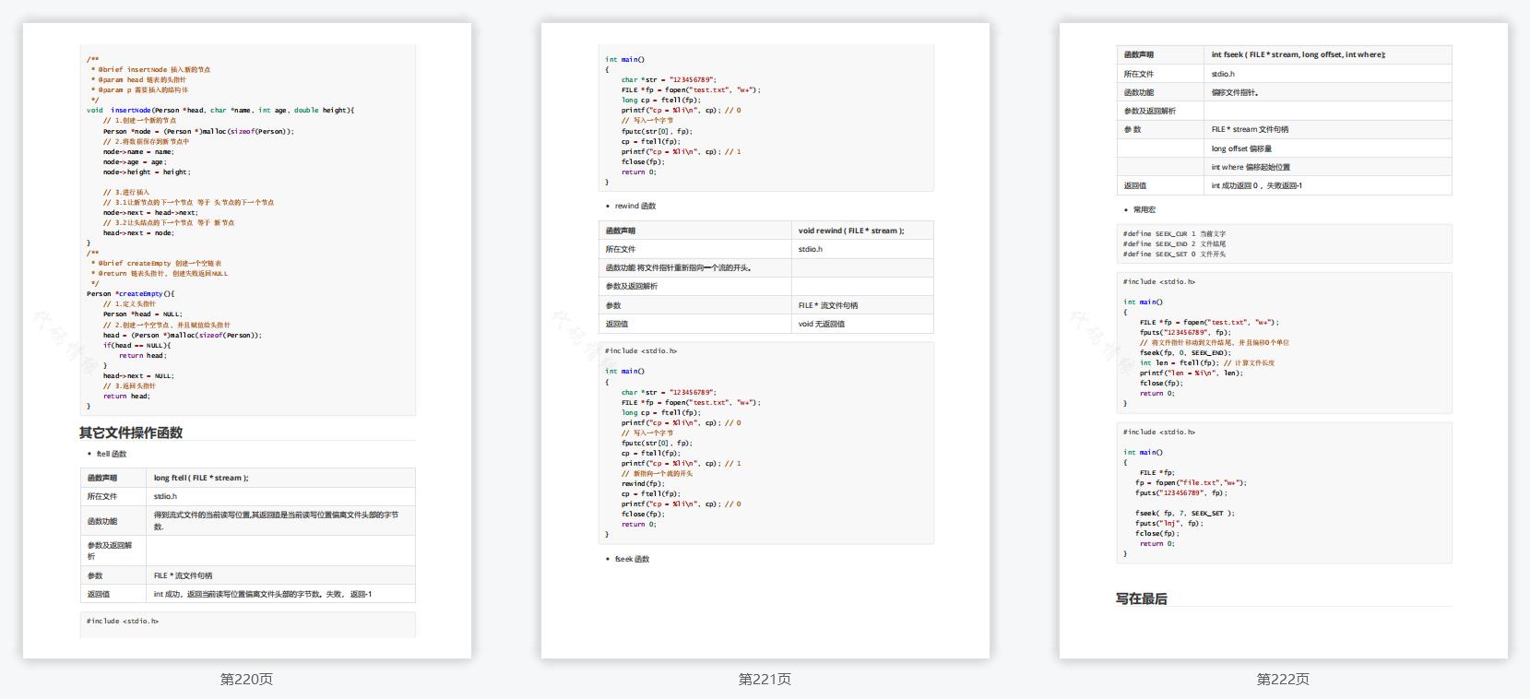Click the line fp = fopen("file.txt","w+");
Viewport: 1530px width, 699px height.
click(1191, 482)
